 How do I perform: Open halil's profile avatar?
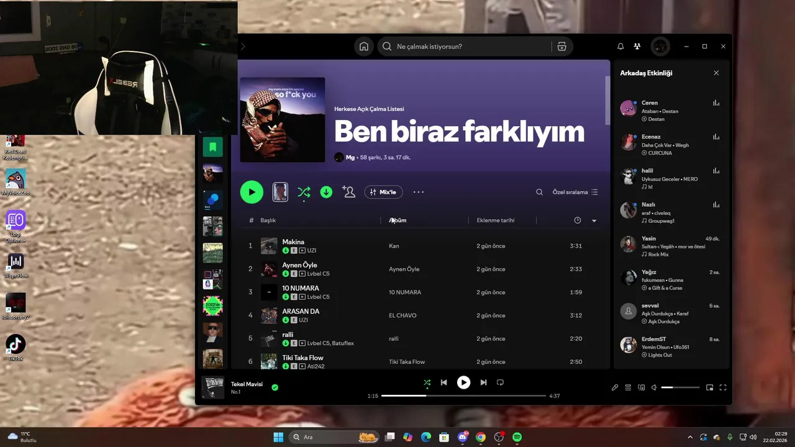[x=629, y=176]
